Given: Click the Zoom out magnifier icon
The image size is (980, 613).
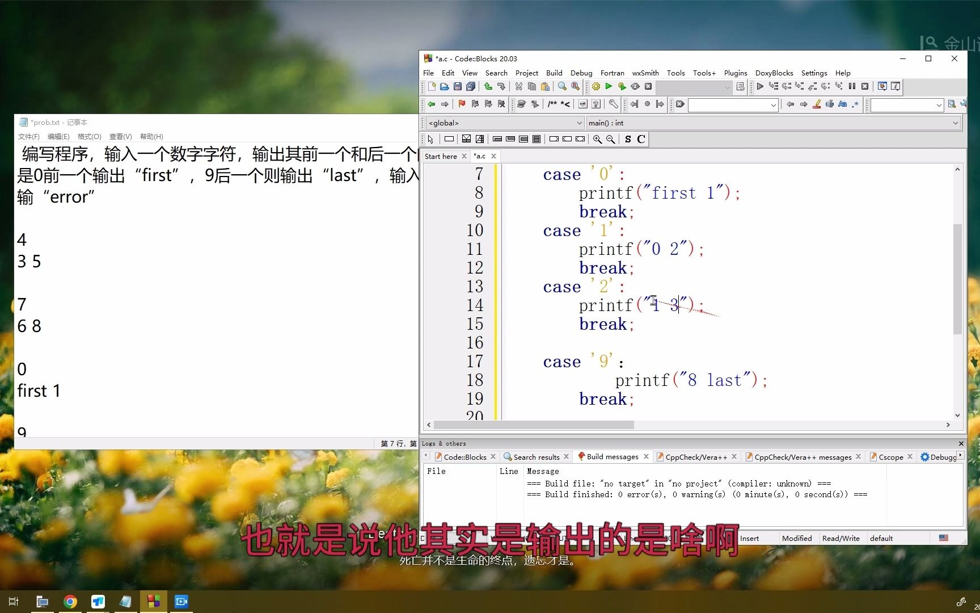Looking at the screenshot, I should click(610, 140).
